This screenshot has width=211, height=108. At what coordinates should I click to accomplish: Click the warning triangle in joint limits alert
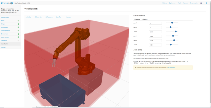tap(135, 67)
